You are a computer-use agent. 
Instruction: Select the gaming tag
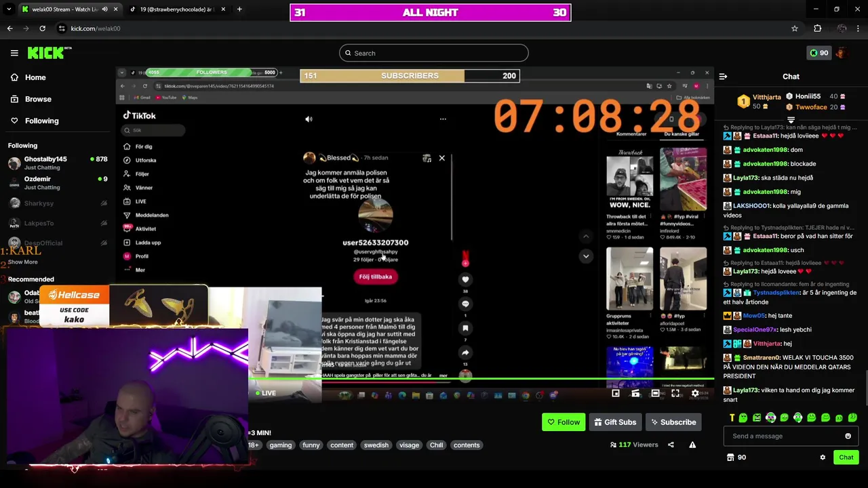coord(280,445)
